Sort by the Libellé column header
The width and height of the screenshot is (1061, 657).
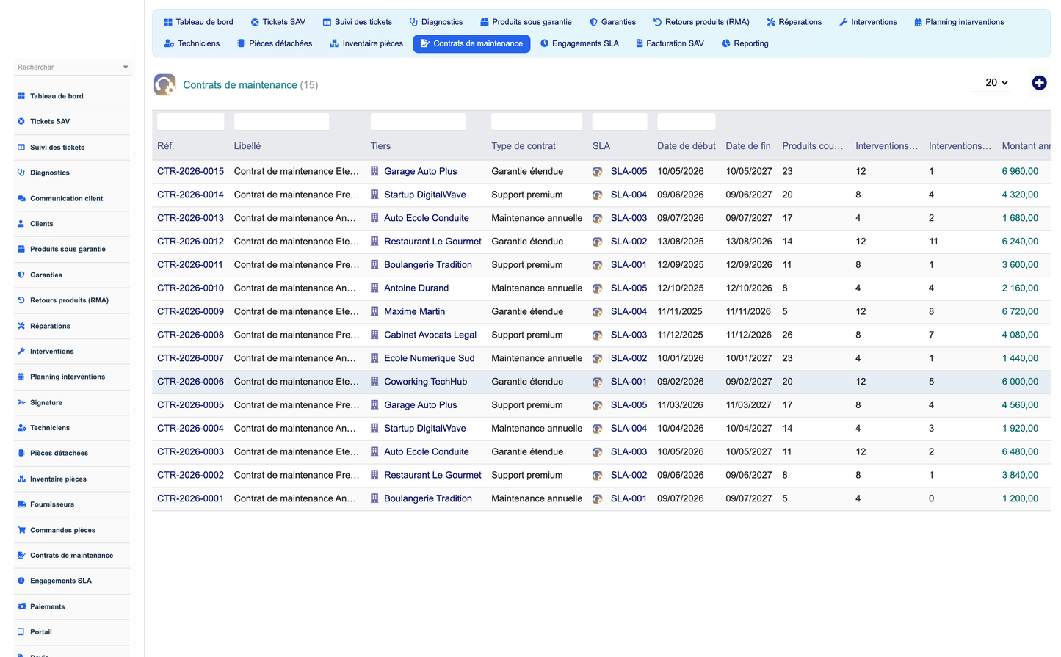tap(247, 146)
